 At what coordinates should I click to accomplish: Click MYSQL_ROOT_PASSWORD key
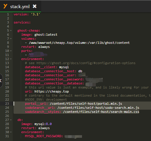tap(44, 136)
